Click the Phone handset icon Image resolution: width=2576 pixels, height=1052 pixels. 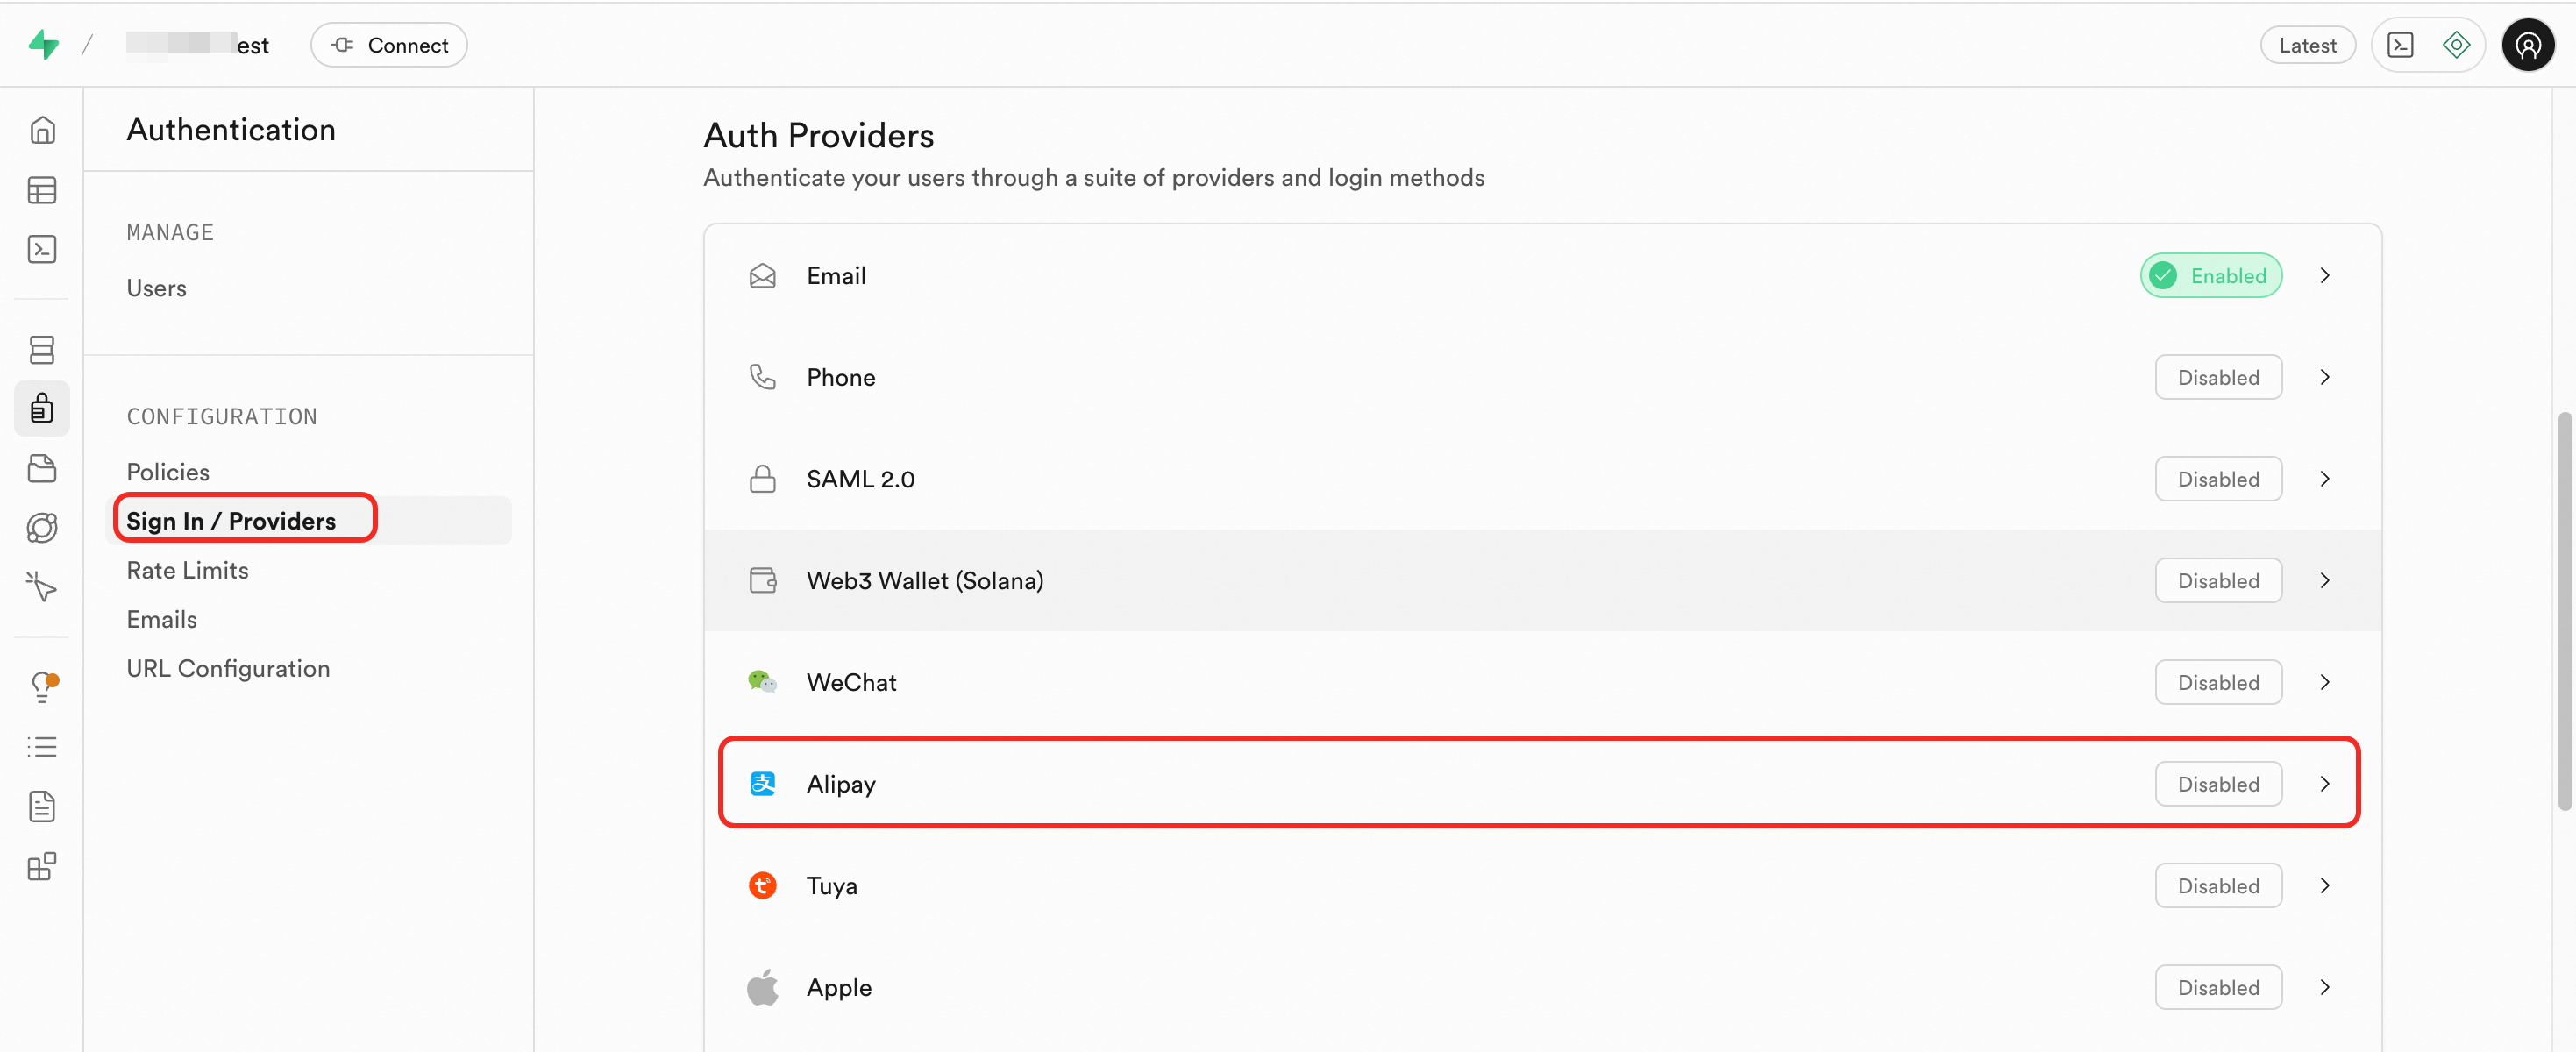click(762, 377)
